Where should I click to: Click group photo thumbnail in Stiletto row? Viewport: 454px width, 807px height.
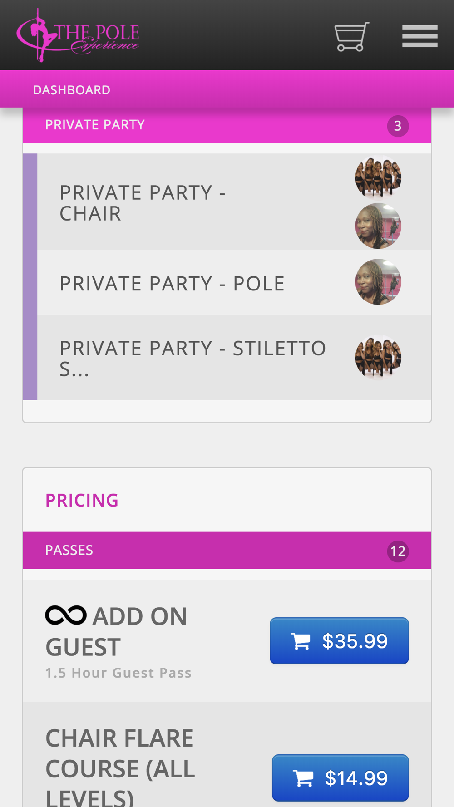tap(378, 357)
